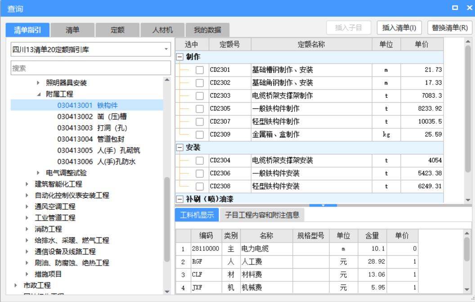Click down arrow of left tree scrollbar

[x=167, y=292]
